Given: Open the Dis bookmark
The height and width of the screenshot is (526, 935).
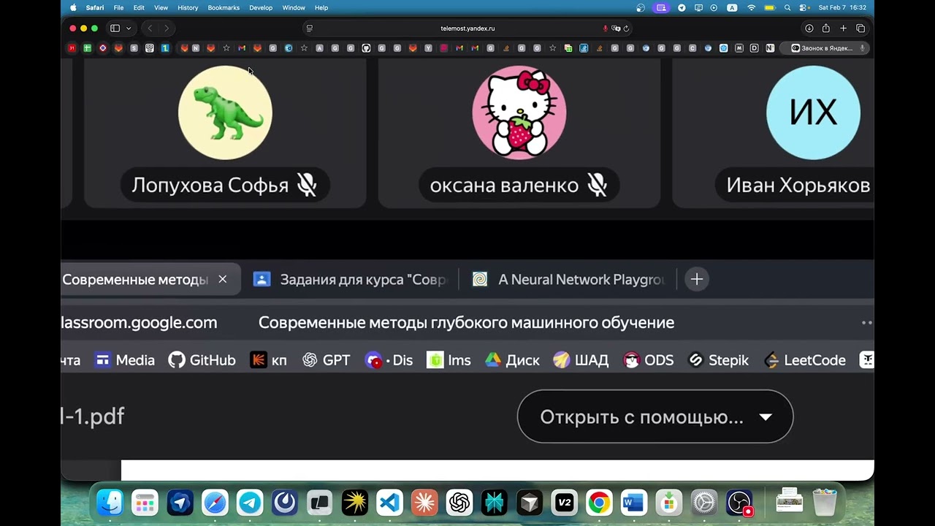Looking at the screenshot, I should point(389,360).
